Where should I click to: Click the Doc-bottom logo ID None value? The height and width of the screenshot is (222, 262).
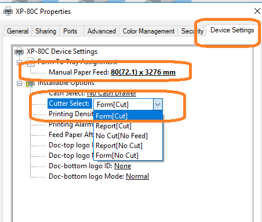(x=123, y=166)
